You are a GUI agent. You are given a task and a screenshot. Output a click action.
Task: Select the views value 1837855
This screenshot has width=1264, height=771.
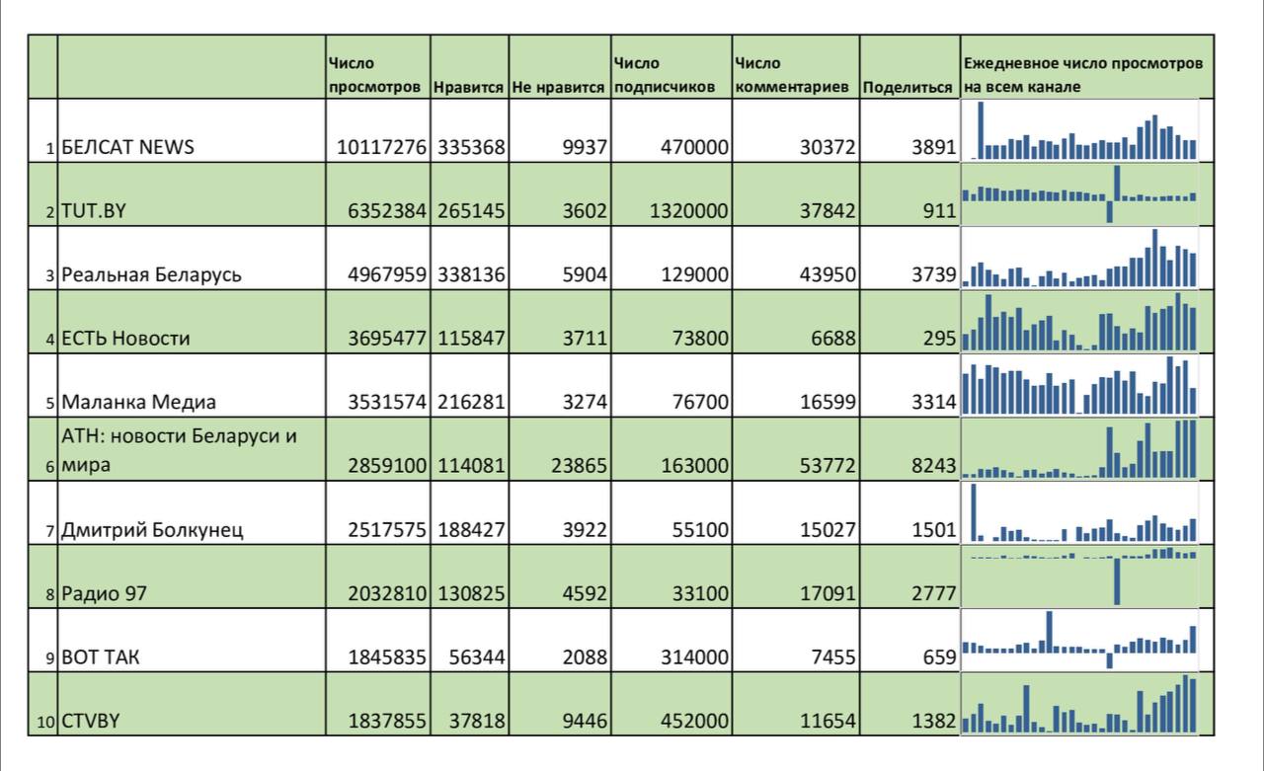pos(386,722)
